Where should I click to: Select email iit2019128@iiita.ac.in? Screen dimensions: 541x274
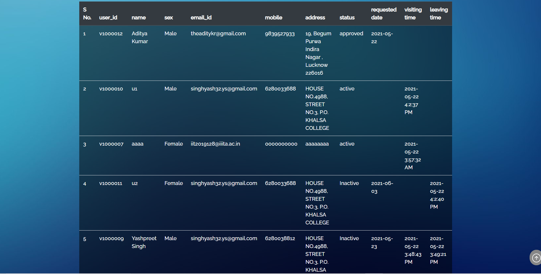coord(215,144)
